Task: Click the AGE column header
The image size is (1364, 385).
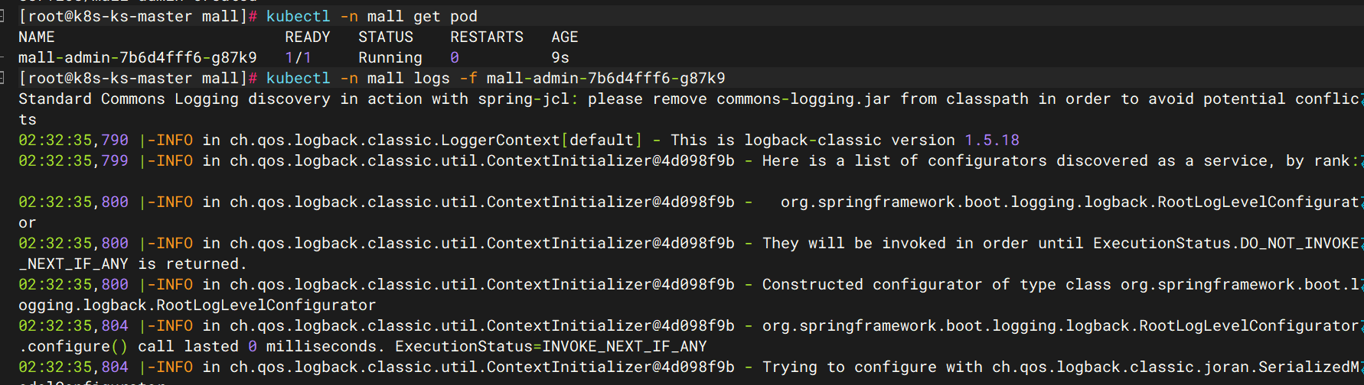Action: 565,37
